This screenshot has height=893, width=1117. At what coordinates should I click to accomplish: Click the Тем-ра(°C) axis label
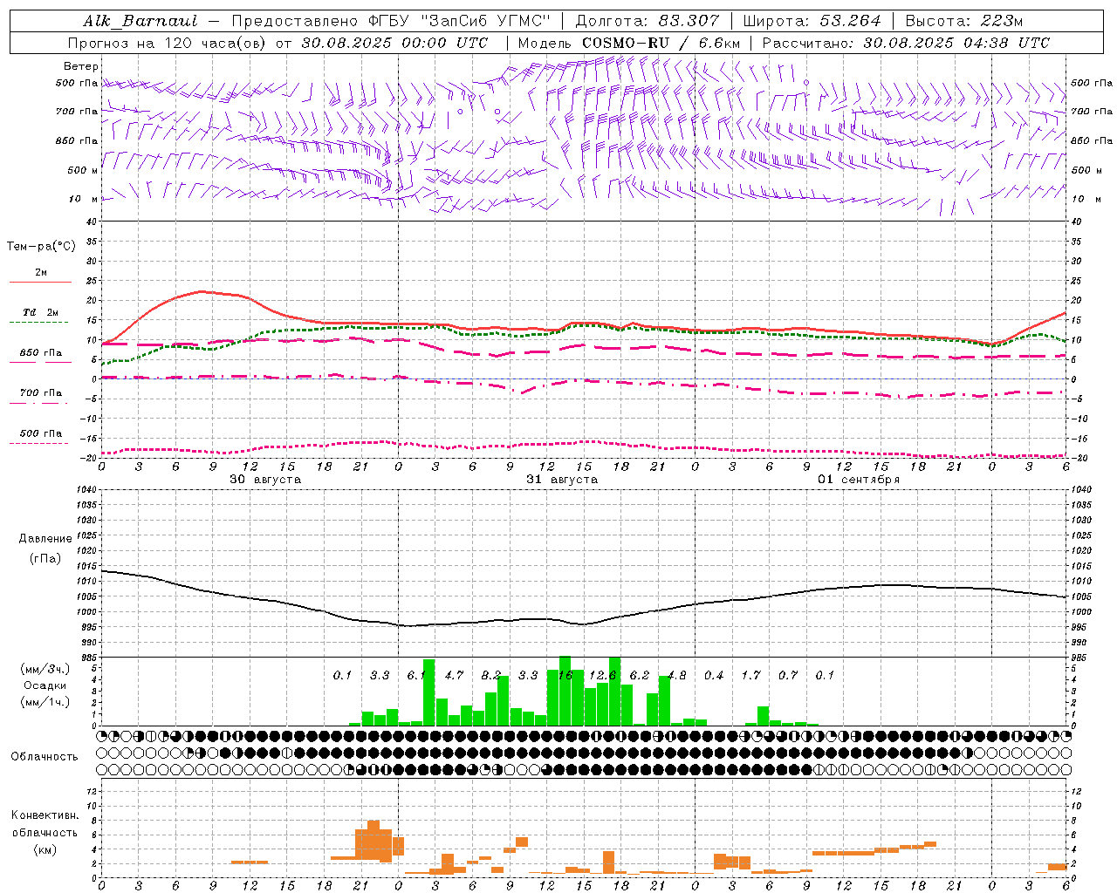click(41, 247)
